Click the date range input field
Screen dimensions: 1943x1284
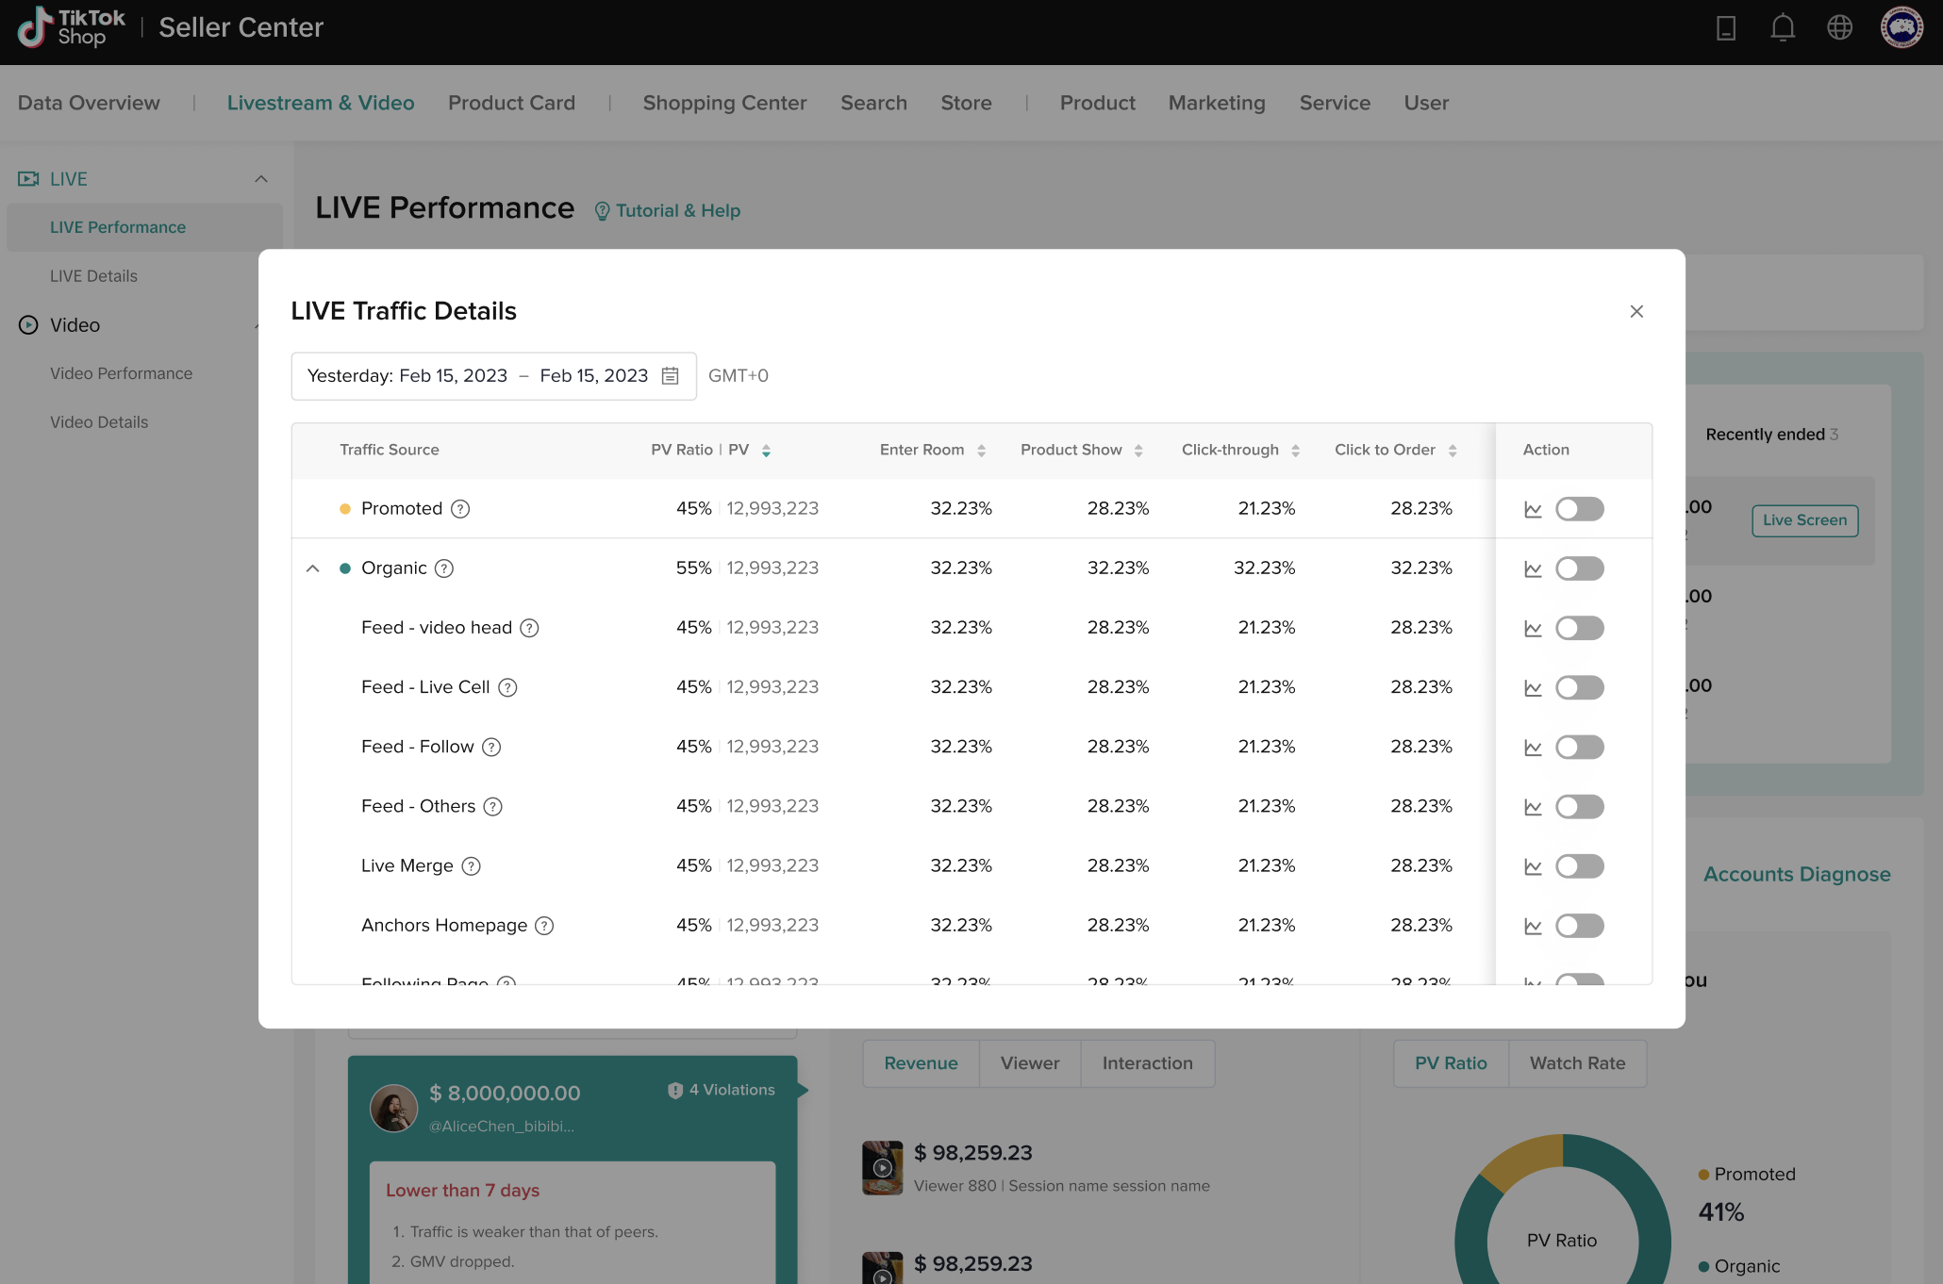(x=476, y=376)
